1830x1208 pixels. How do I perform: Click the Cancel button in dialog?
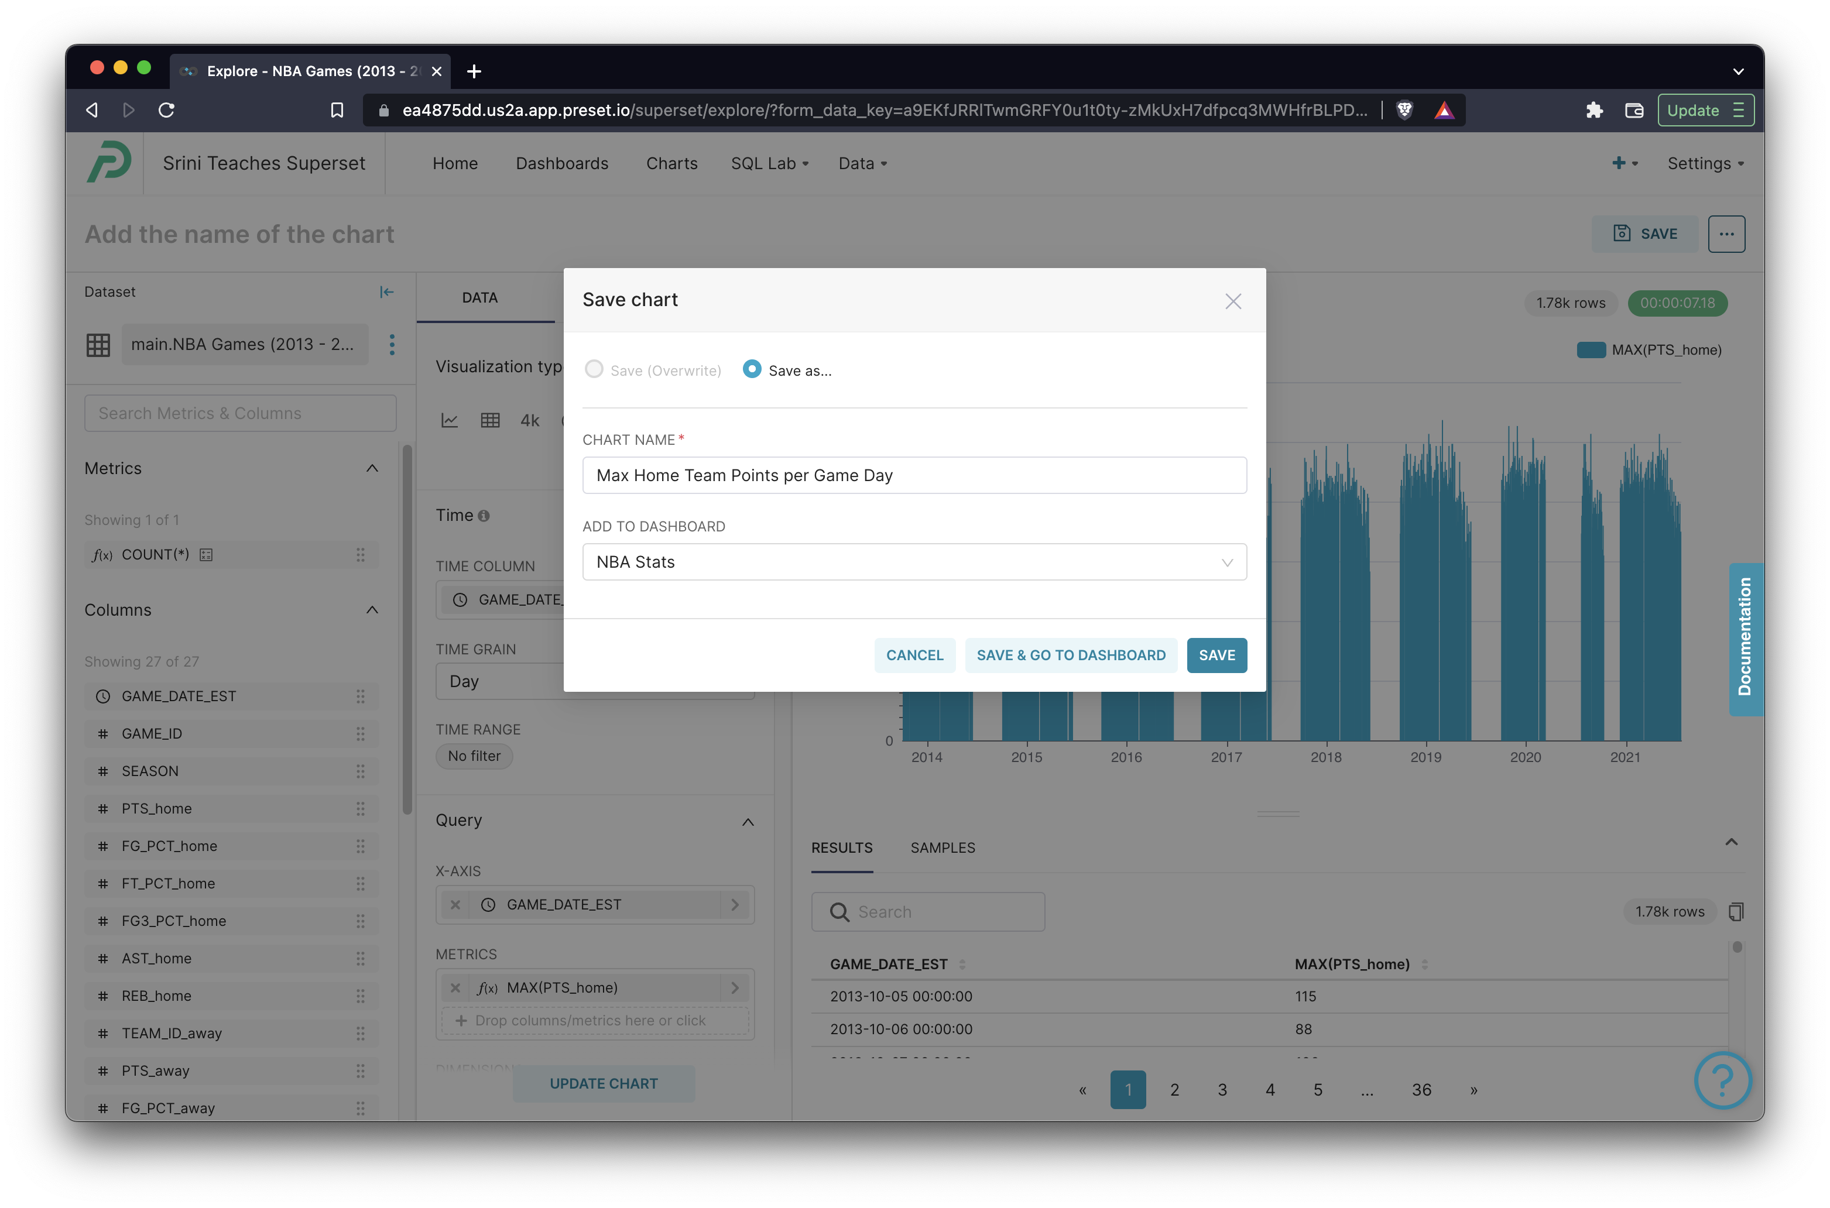pyautogui.click(x=914, y=656)
